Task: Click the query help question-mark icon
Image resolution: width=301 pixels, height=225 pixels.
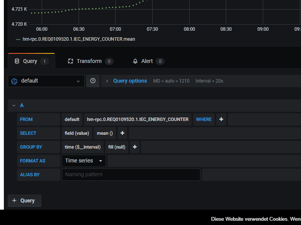Action: [x=93, y=81]
